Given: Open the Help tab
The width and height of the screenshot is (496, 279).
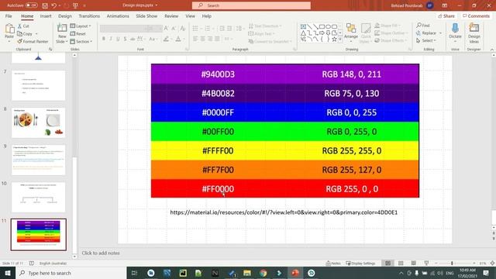Looking at the screenshot, I should click(207, 15).
